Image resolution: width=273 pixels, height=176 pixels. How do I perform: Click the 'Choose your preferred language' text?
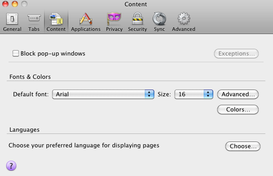[84, 145]
